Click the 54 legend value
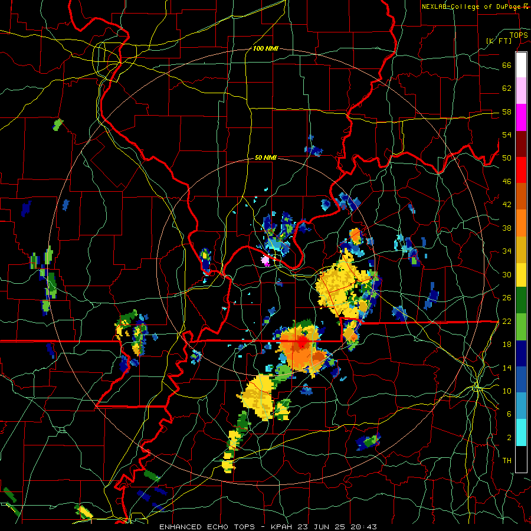531x531 pixels. pos(507,135)
